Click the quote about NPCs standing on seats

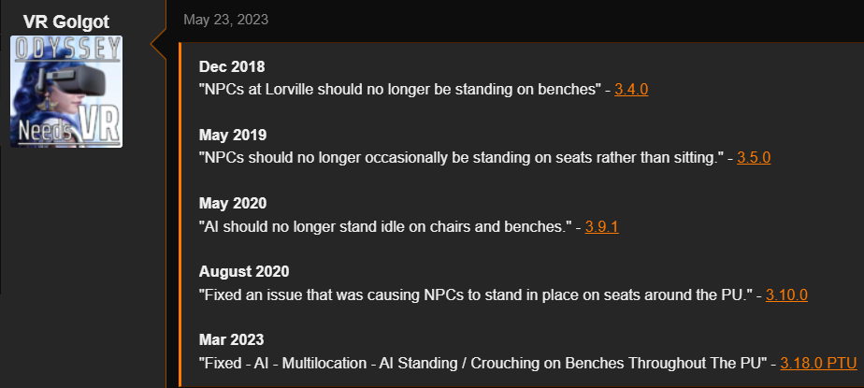click(461, 158)
